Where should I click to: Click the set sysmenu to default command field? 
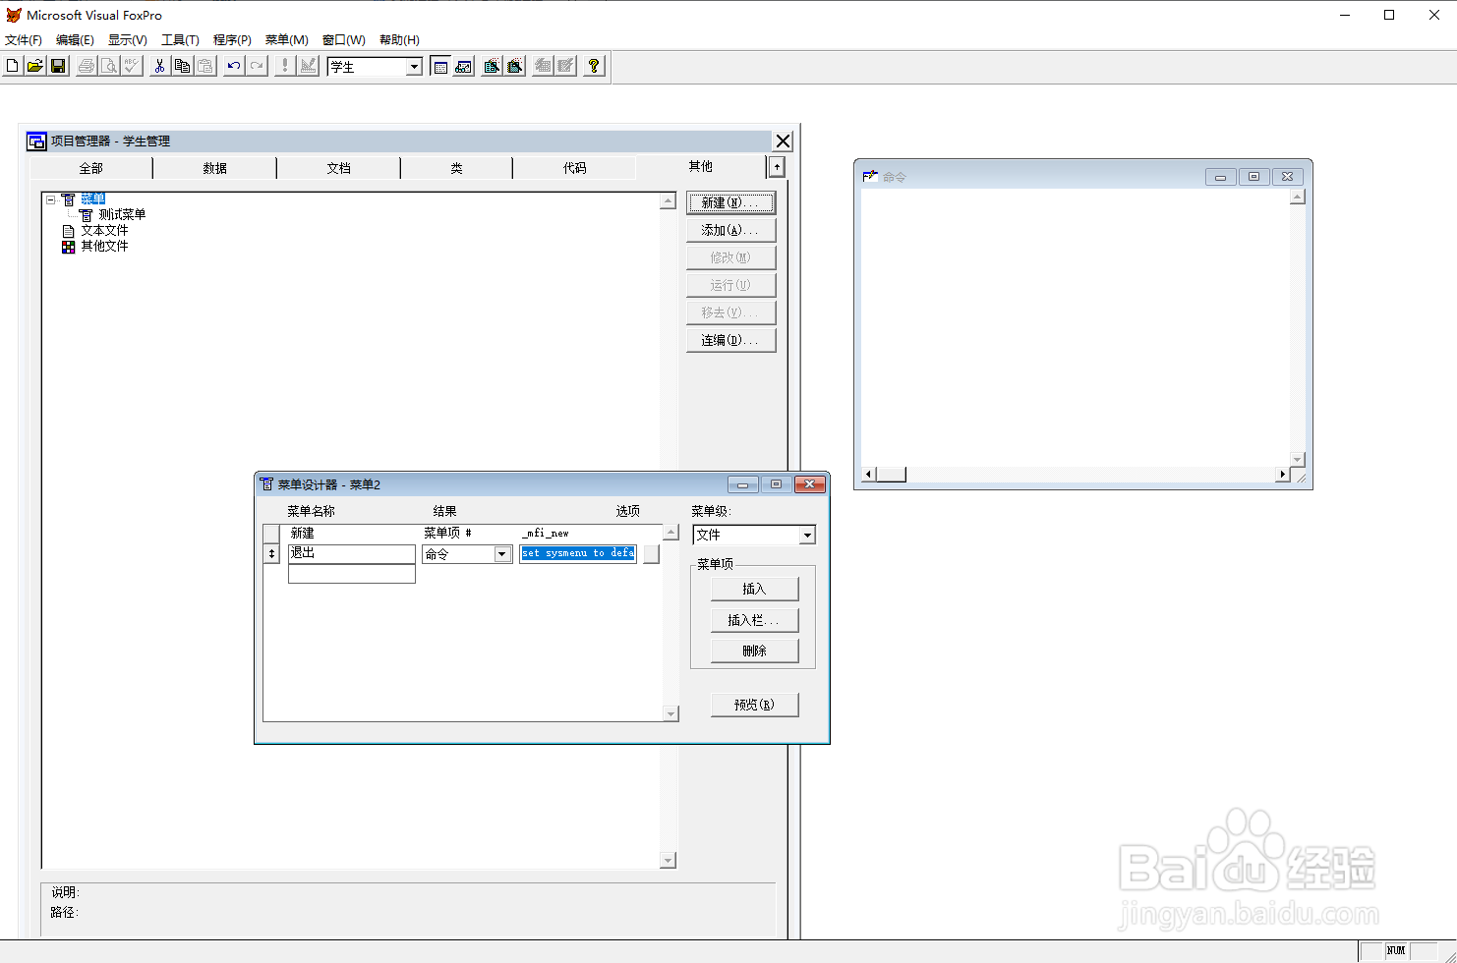point(578,554)
